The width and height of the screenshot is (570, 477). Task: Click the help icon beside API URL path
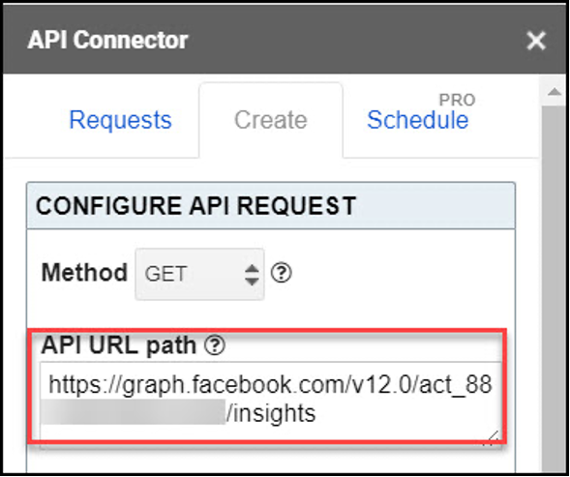(x=215, y=345)
